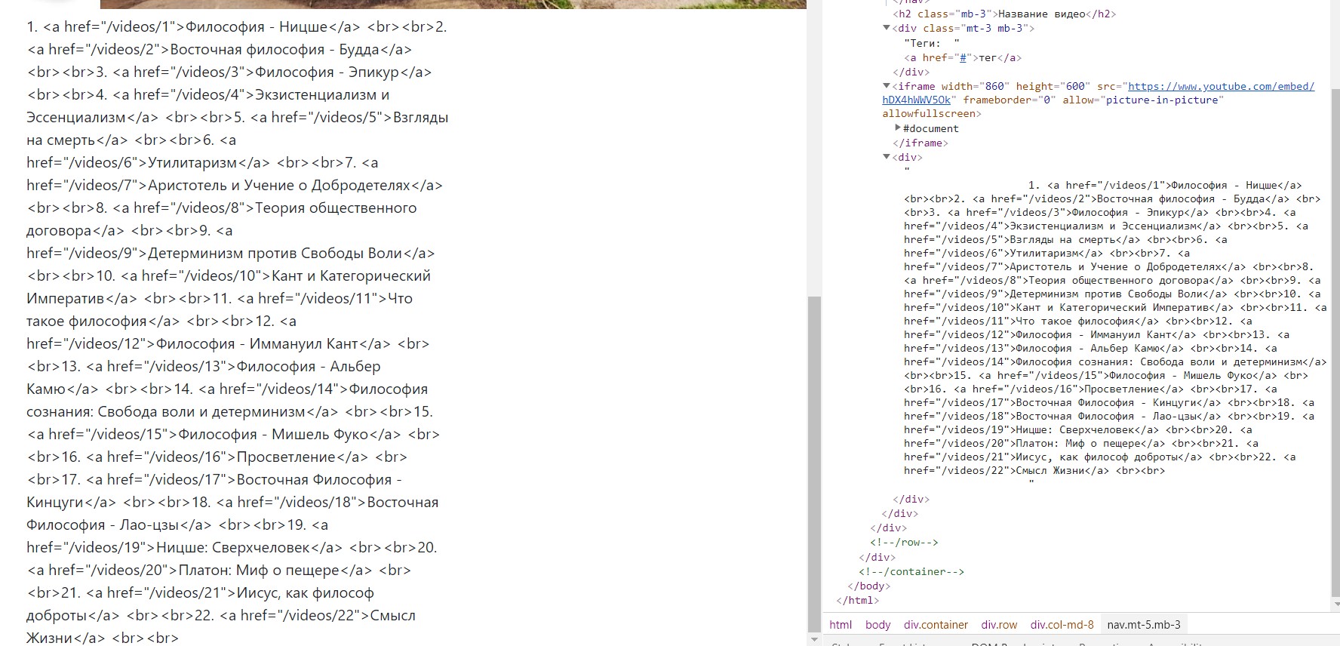Screen dimensions: 1340x646
Task: Select the <!--/container--> comment line
Action: (x=911, y=571)
